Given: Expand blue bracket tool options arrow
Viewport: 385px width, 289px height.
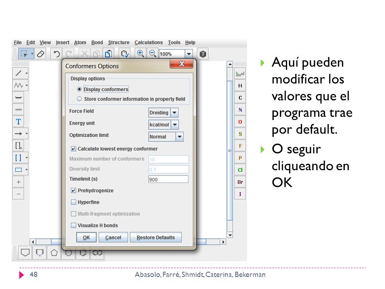Looking at the screenshot, I should pyautogui.click(x=26, y=158).
